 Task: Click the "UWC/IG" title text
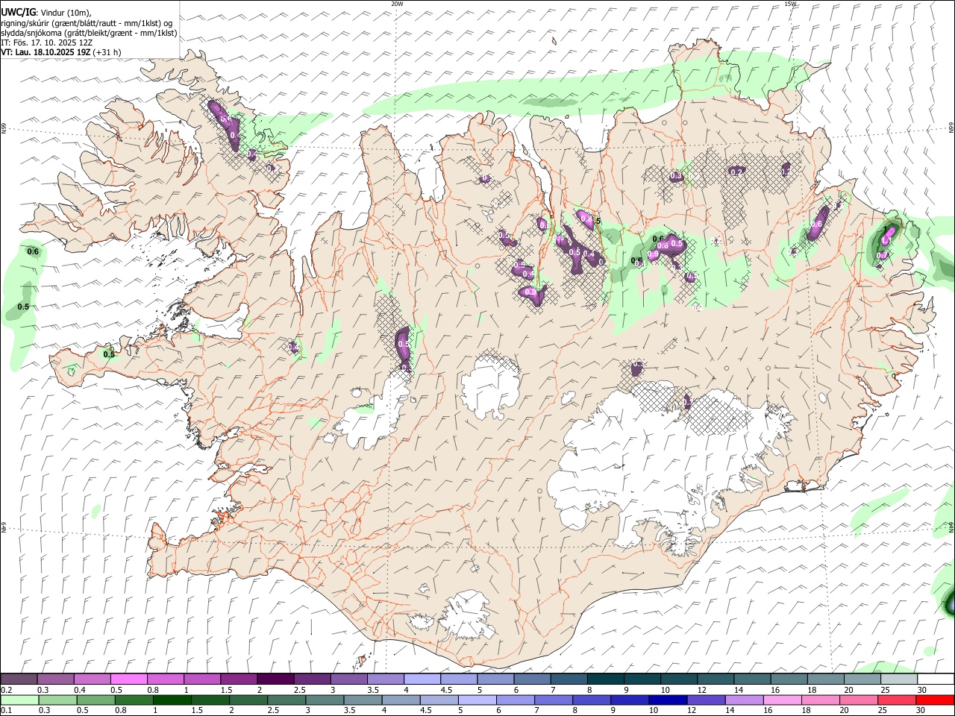click(x=18, y=11)
